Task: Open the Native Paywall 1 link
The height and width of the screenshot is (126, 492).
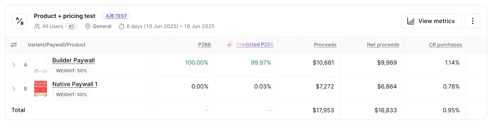Action: tap(75, 85)
